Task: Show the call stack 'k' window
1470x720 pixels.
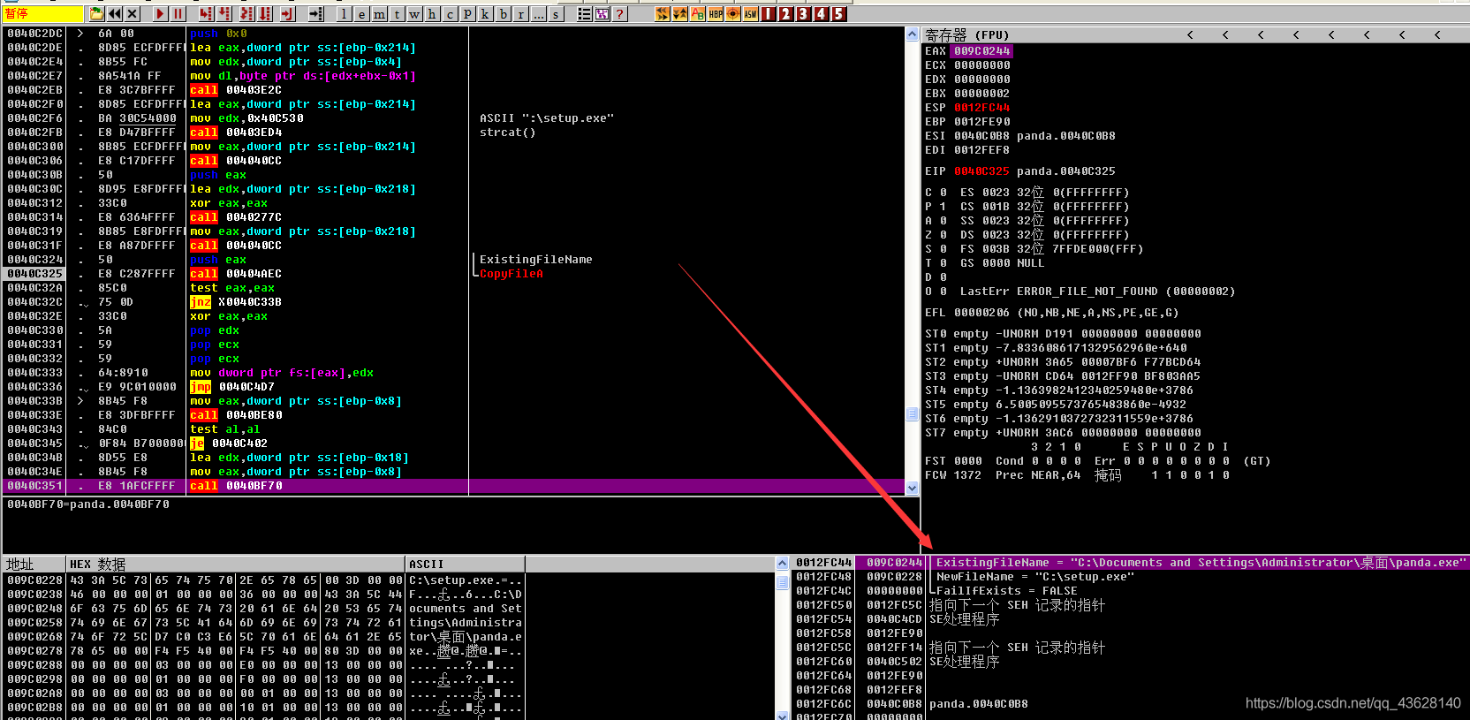Action: pyautogui.click(x=485, y=14)
